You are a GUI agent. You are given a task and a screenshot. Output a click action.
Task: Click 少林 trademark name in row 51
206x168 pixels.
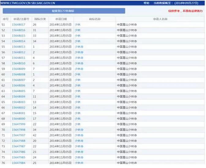77,25
